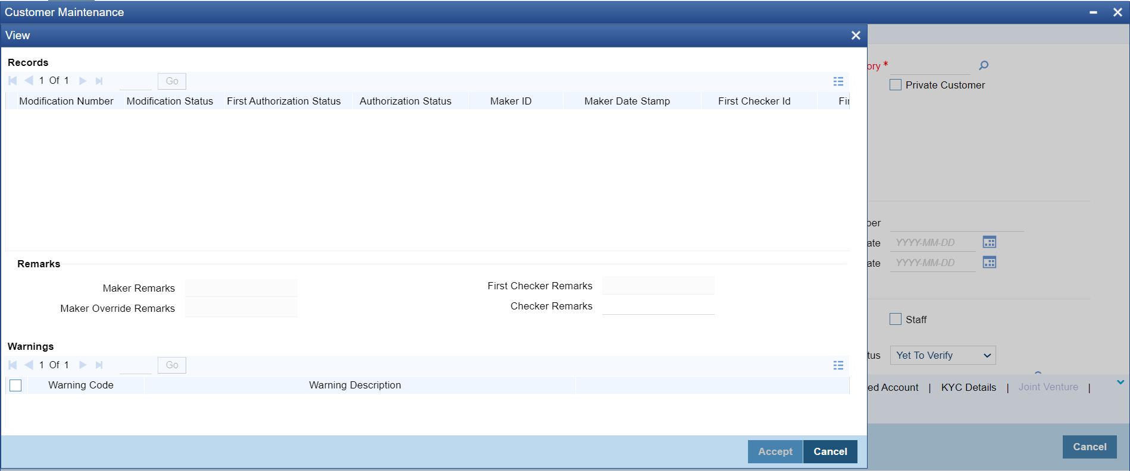Click the upper YYYY-MM-DD date field
Viewport: 1130px width, 471px height.
coord(933,242)
